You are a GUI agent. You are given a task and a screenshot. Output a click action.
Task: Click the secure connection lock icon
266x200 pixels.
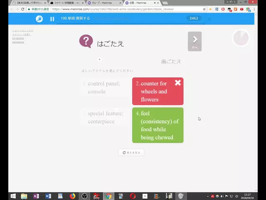[29, 9]
